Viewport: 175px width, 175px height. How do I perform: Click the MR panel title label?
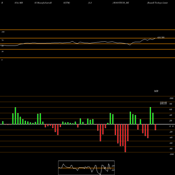[156, 91]
